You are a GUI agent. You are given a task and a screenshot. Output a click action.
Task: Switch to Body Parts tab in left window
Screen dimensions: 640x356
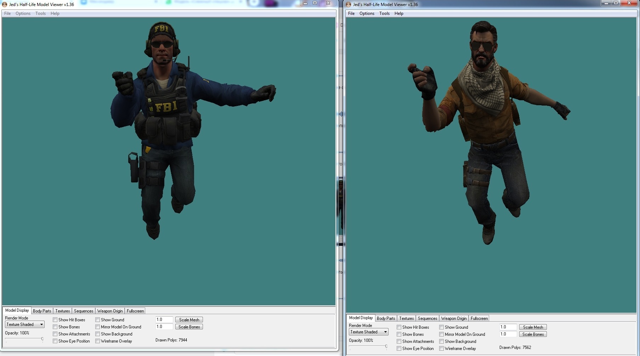coord(42,311)
